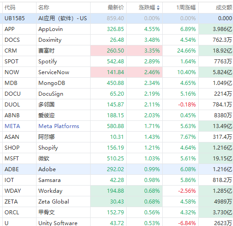233x226 pixels.
Task: Select the AppLovin row
Action: 116,29
